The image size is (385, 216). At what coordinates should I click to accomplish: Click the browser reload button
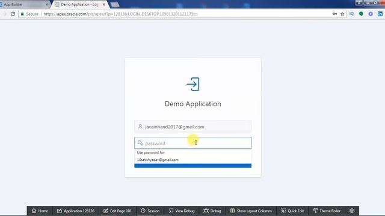pyautogui.click(x=13, y=14)
